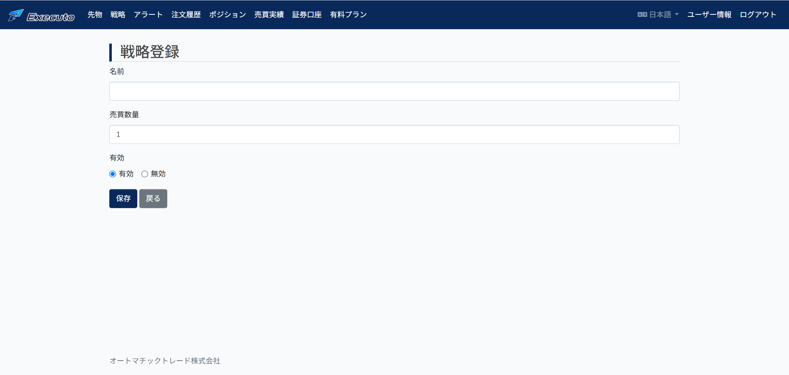The height and width of the screenshot is (375, 789).
Task: Go to the 戦略 menu
Action: 118,15
